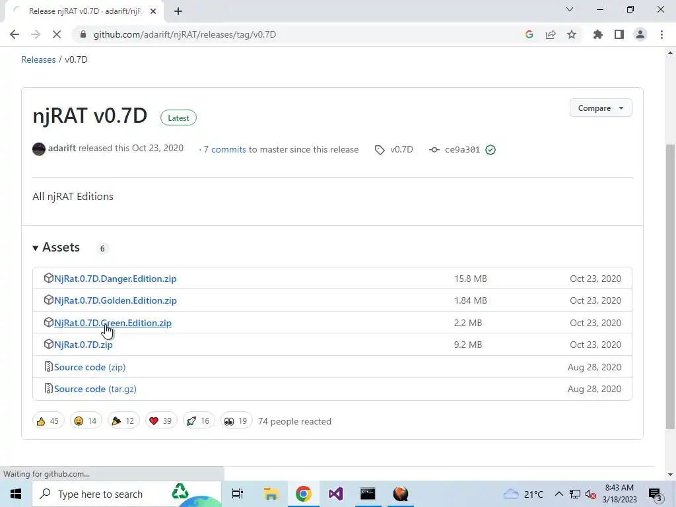Image resolution: width=676 pixels, height=507 pixels.
Task: Click package icon of Golden Edition
Action: point(48,300)
